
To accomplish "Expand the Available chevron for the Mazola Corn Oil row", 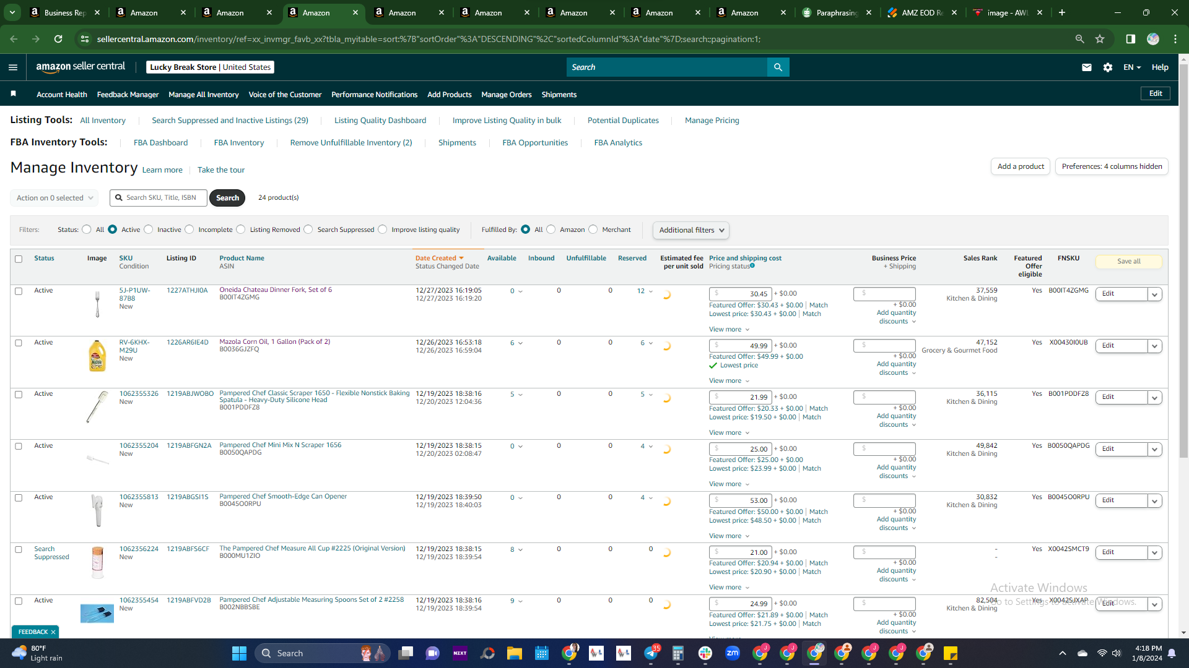I will (520, 343).
